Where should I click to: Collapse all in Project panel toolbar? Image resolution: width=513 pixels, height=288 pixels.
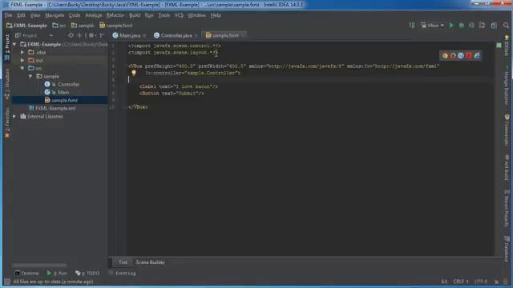pyautogui.click(x=79, y=35)
